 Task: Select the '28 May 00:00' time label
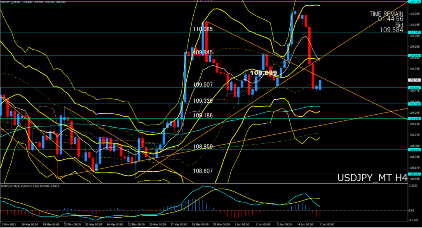(x=200, y=224)
